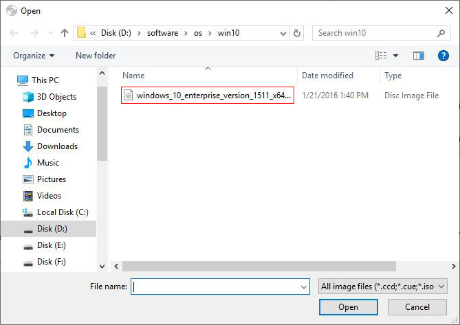Open Videos in navigation pane

(x=50, y=195)
